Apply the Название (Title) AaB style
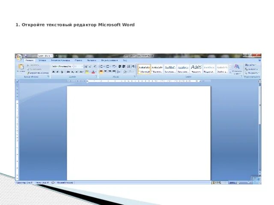This screenshot has height=205, width=274. tap(196, 69)
